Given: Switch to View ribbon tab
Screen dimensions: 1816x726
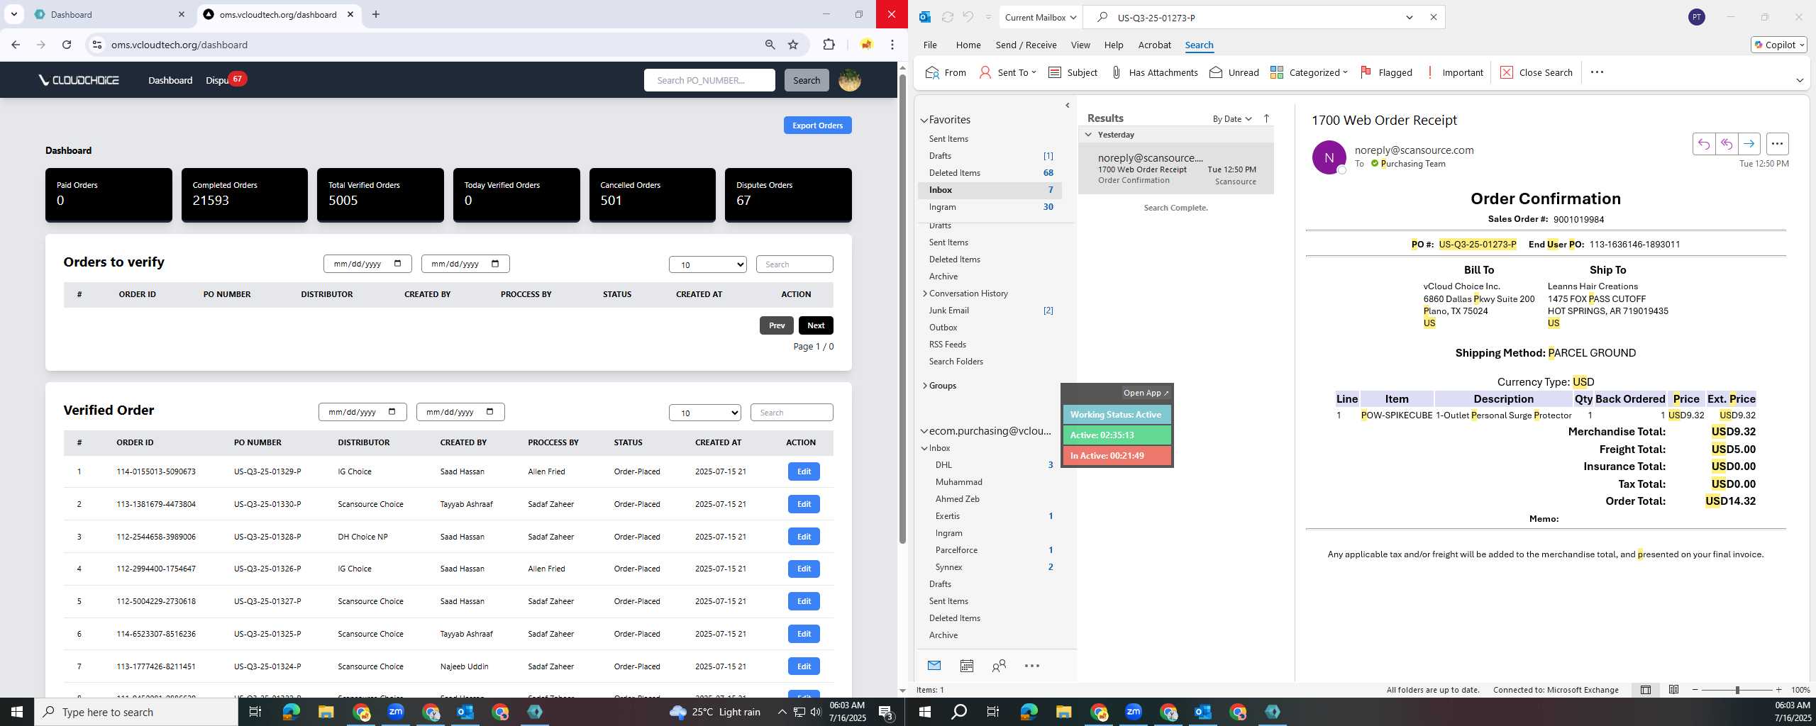Looking at the screenshot, I should (1080, 45).
